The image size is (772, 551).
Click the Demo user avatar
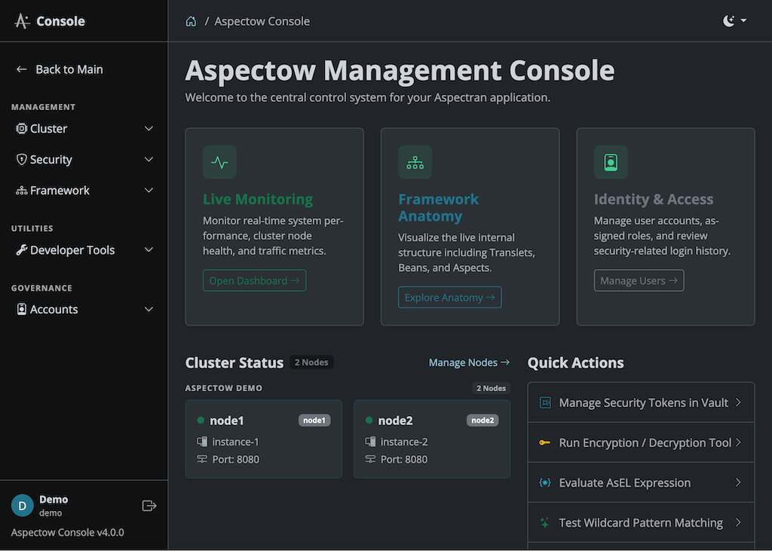click(22, 506)
